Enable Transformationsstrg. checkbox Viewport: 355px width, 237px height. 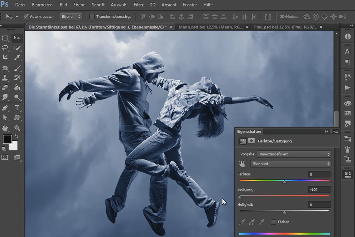point(92,17)
